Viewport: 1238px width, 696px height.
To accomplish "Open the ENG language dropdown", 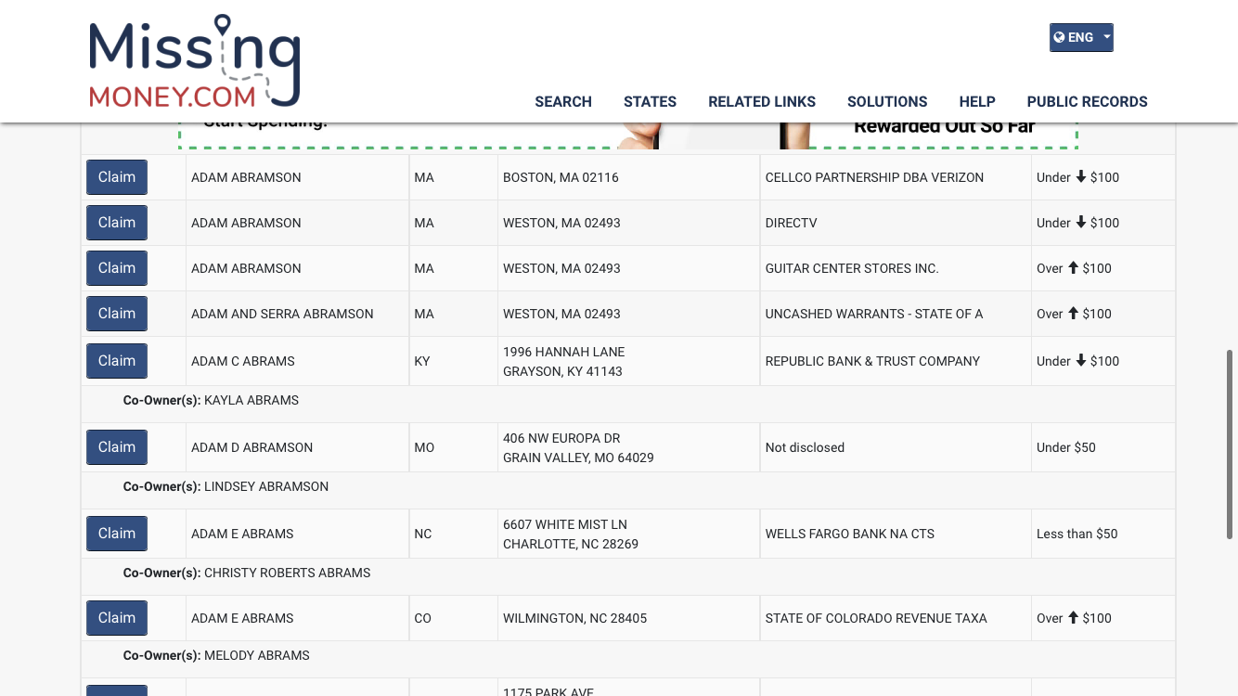I will (x=1081, y=37).
